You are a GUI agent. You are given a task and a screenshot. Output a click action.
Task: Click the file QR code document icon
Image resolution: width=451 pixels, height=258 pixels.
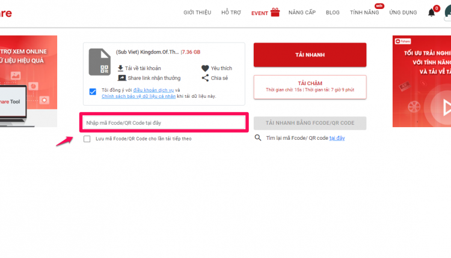[99, 62]
